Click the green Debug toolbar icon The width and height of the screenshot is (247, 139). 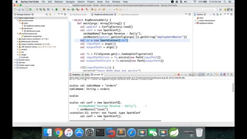[68, 9]
